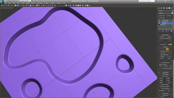This screenshot has height=98, width=174.
Task: Open the Workspace Default dropdown
Action: click(x=25, y=1)
